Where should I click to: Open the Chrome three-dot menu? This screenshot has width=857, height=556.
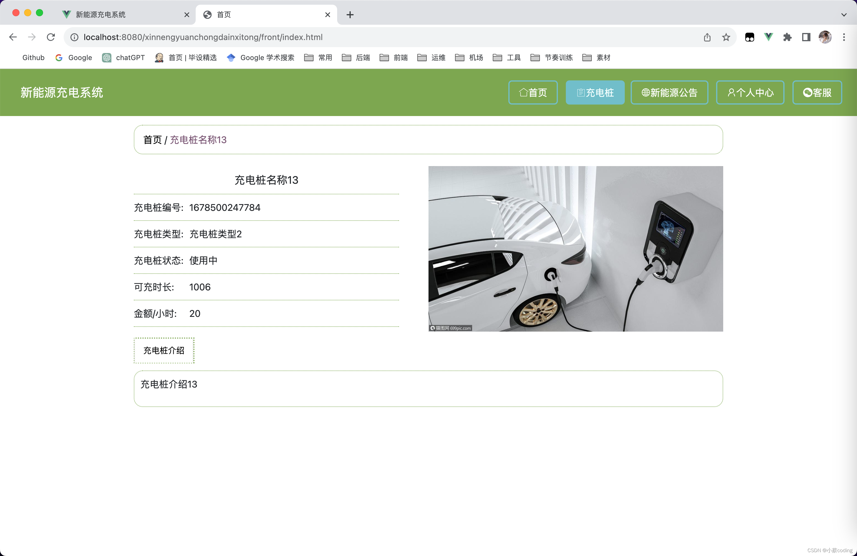click(844, 37)
